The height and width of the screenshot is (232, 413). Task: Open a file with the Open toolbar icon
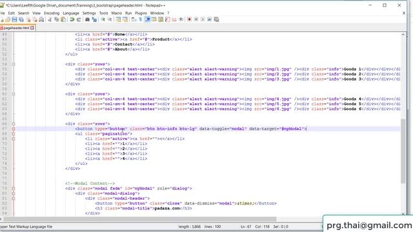click(8, 19)
